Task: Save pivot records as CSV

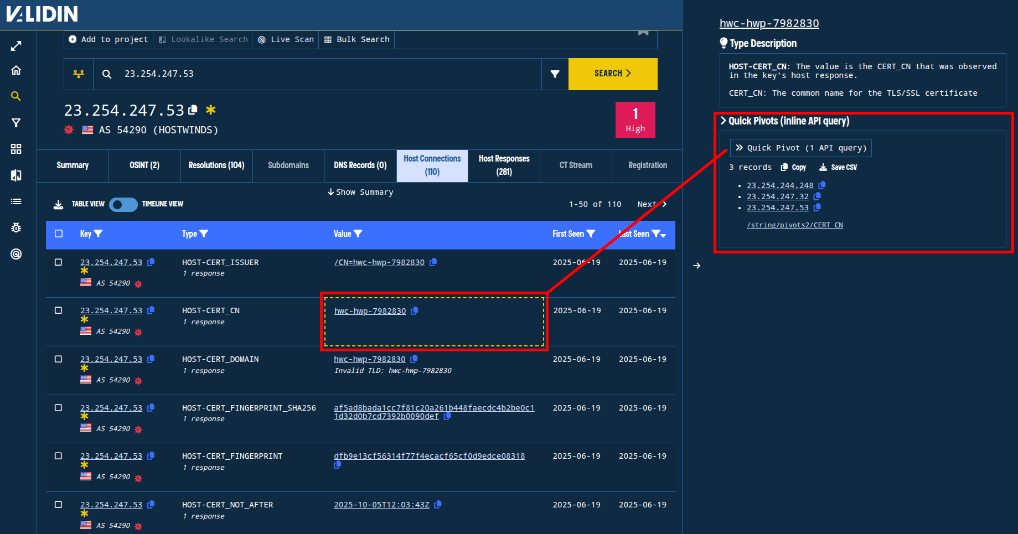Action: click(x=838, y=167)
